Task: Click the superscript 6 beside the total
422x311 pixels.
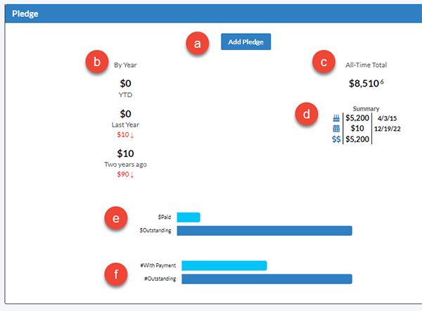Action: pos(382,82)
